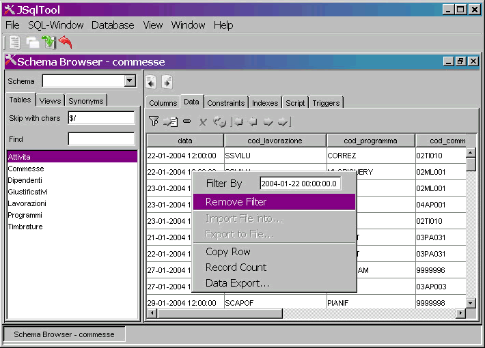The height and width of the screenshot is (348, 485).
Task: Click the SSVILU cell in first row
Action: click(x=275, y=156)
